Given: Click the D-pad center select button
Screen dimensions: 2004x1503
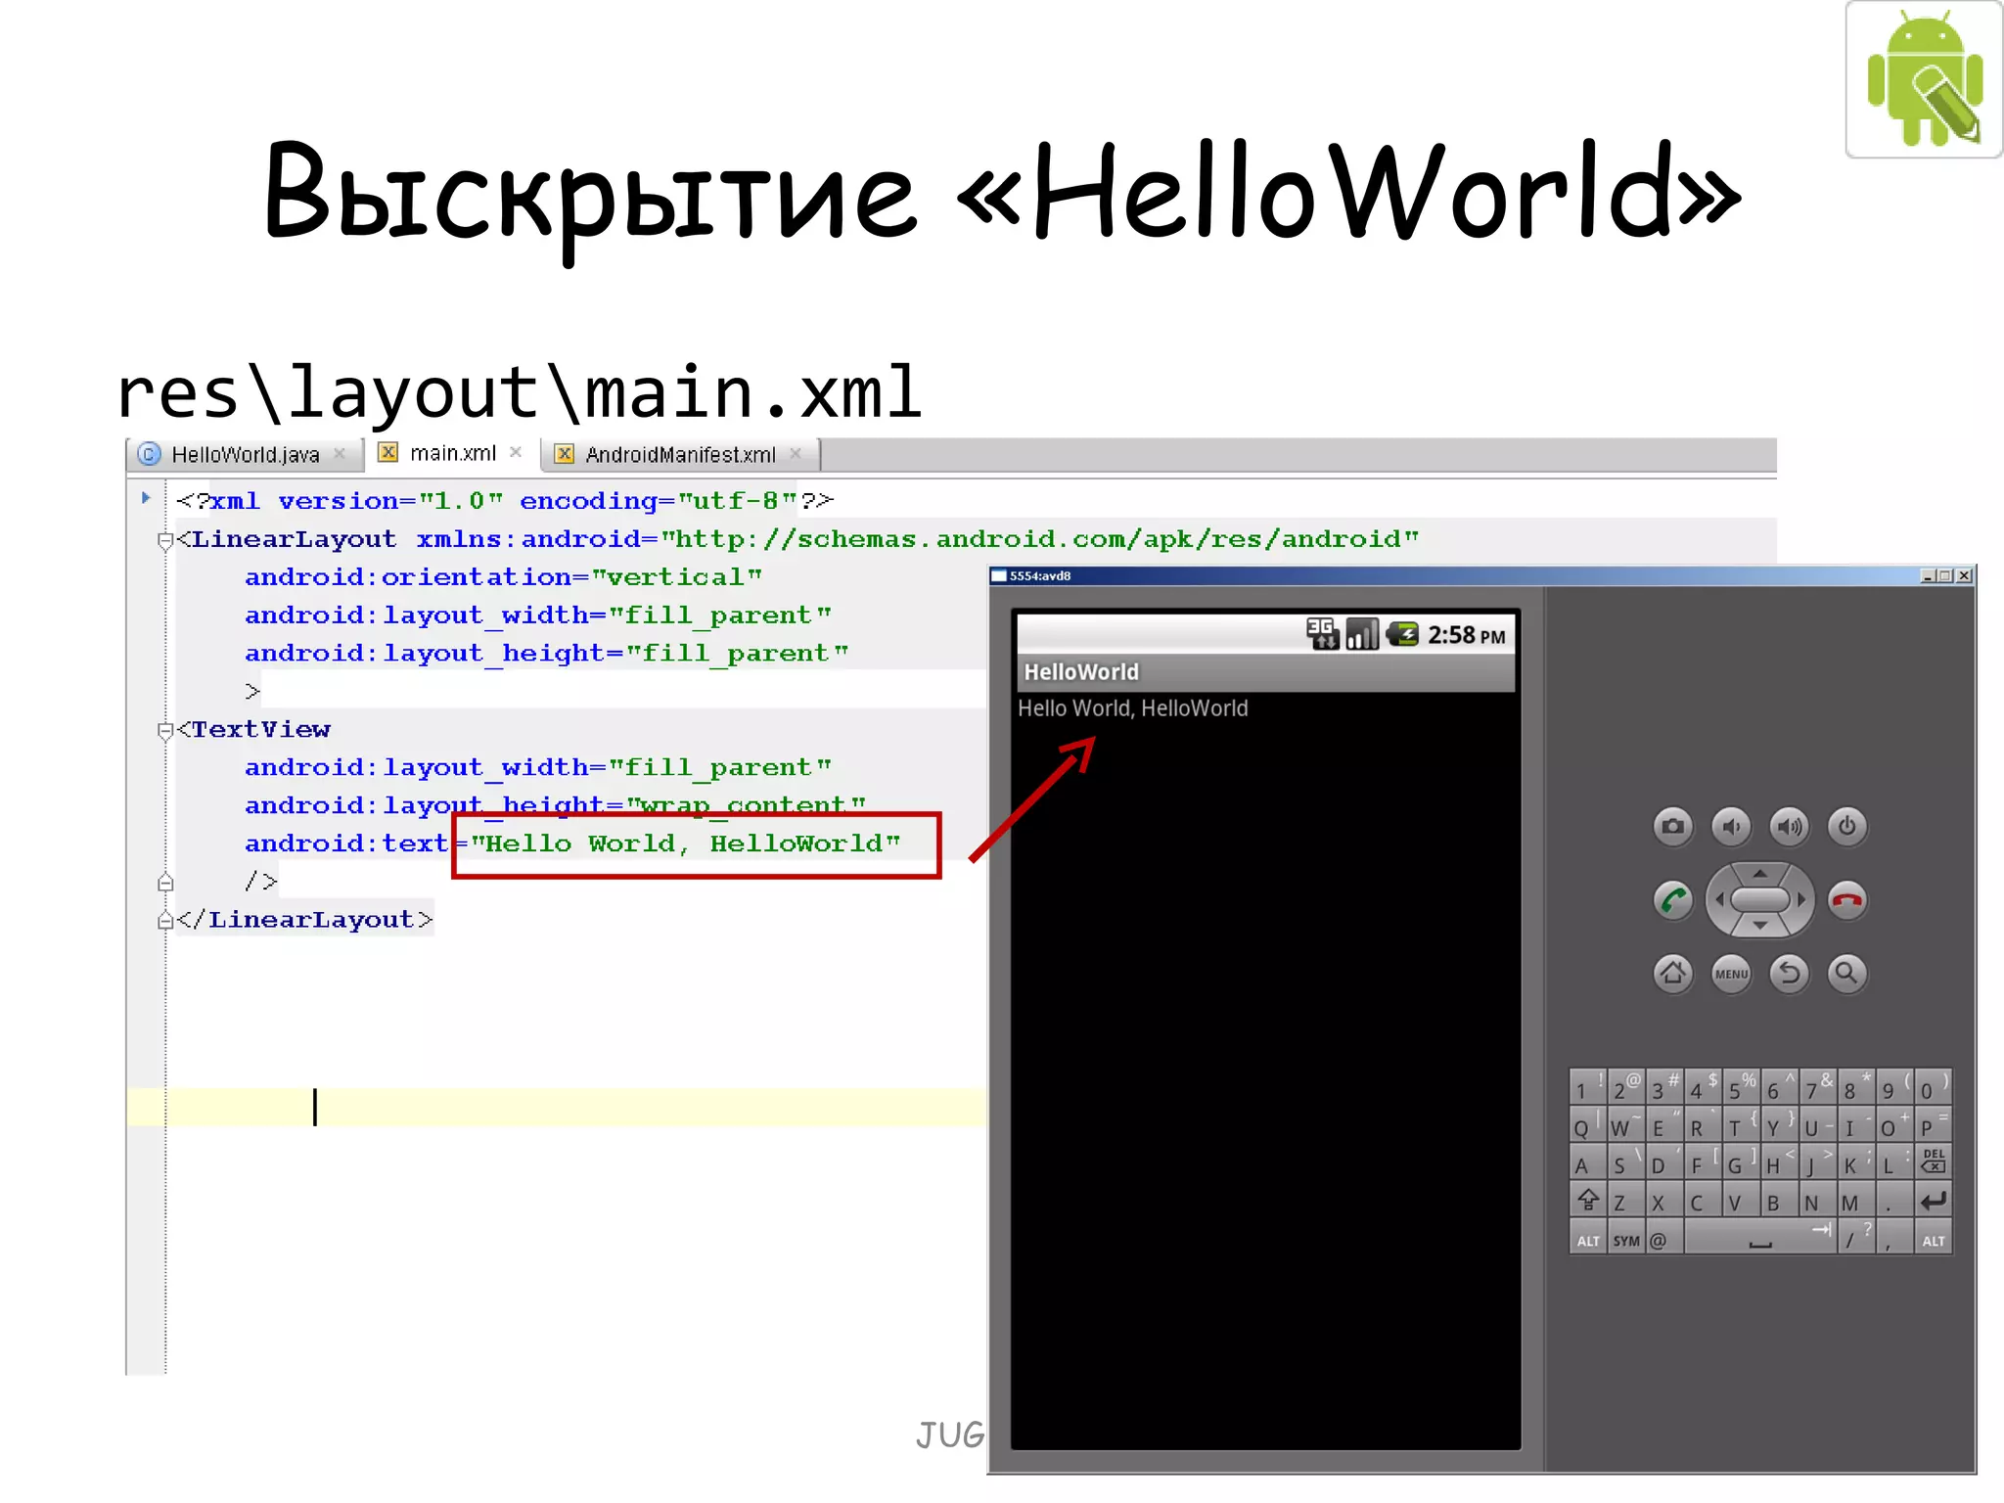Looking at the screenshot, I should pos(1759,899).
